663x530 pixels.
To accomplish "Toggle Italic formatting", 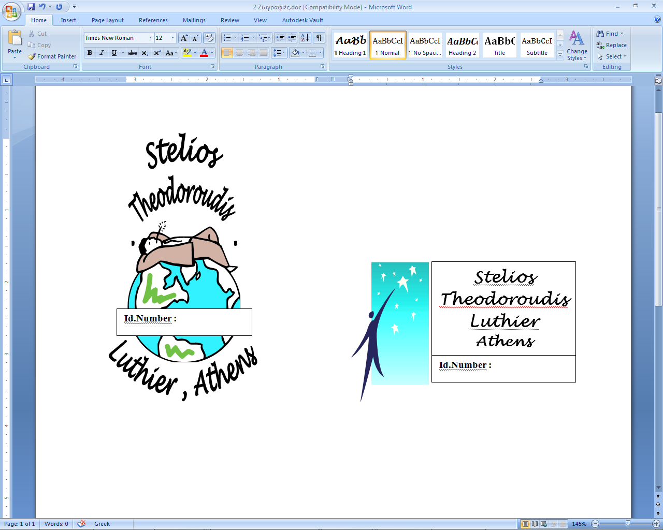I will pyautogui.click(x=102, y=53).
